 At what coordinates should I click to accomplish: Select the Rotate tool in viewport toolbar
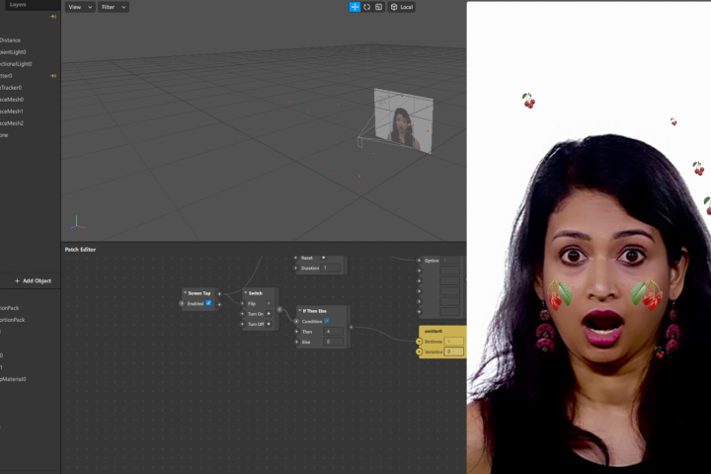pos(366,7)
